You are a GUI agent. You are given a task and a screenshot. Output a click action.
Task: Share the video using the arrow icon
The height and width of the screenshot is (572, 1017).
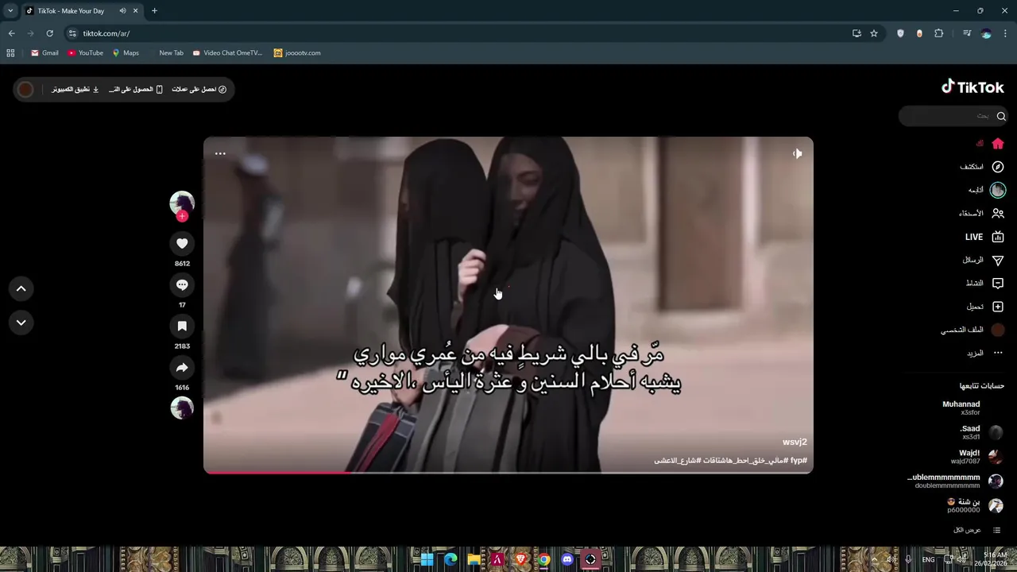(182, 368)
